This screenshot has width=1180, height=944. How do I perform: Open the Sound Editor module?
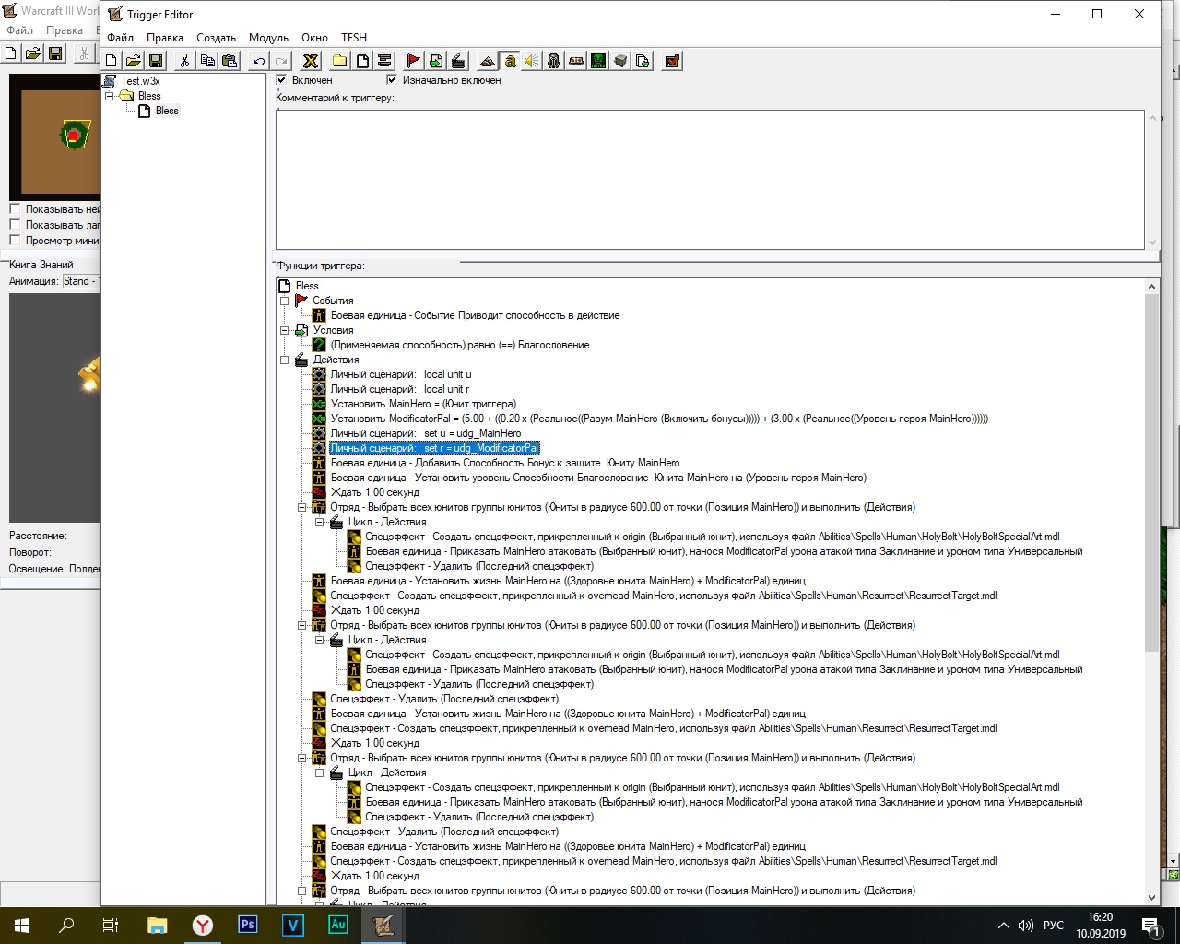[532, 61]
